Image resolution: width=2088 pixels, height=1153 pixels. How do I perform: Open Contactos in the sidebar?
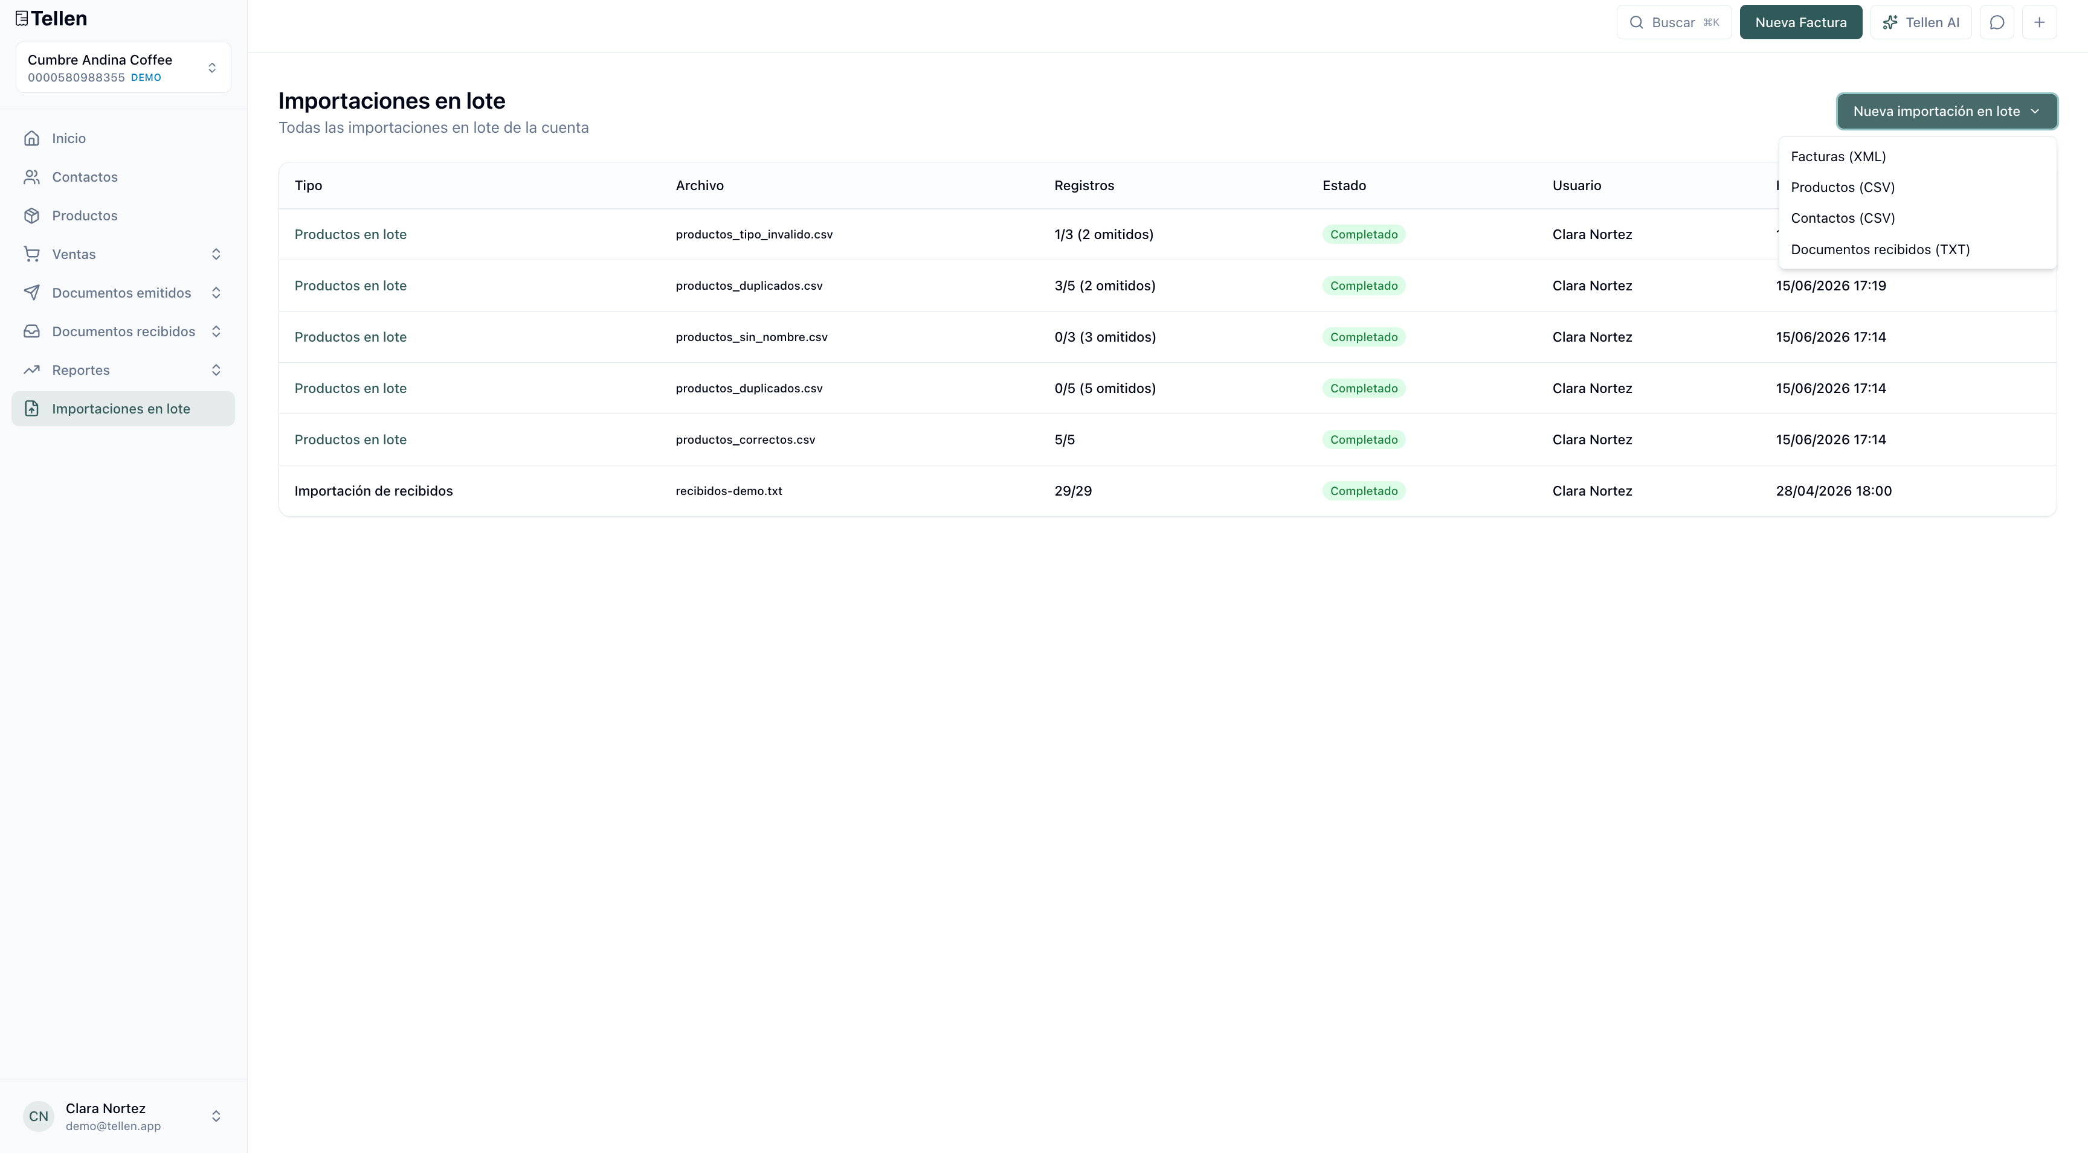click(x=123, y=177)
